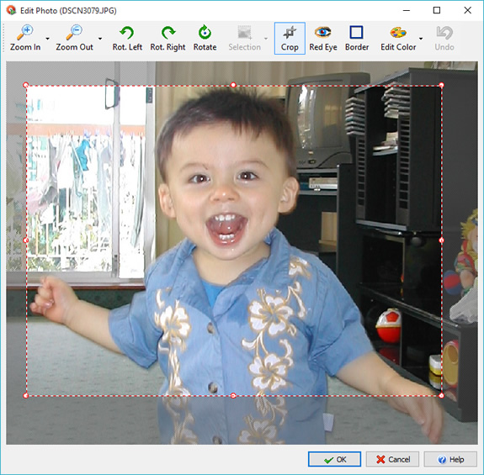The width and height of the screenshot is (484, 475).
Task: Rotate the photo left with Rot. Left
Action: click(x=127, y=38)
